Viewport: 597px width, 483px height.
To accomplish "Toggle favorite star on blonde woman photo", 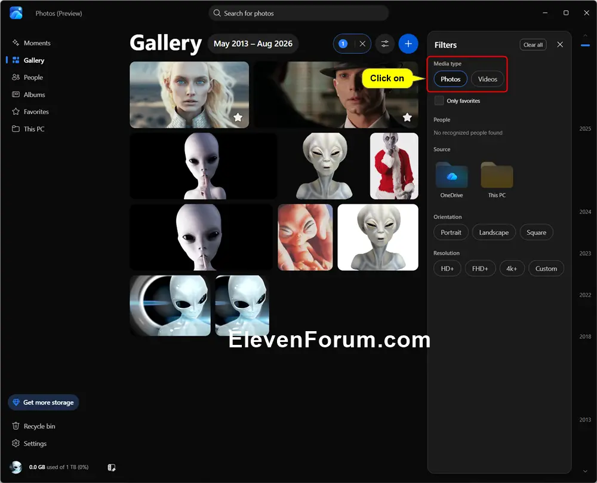I will [x=238, y=117].
